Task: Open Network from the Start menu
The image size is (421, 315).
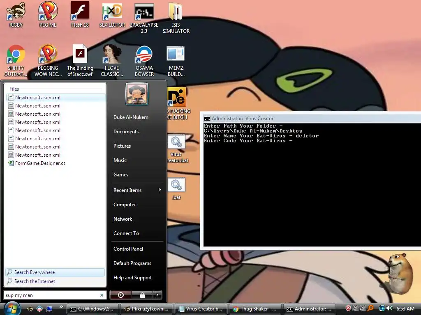Action: [x=123, y=219]
